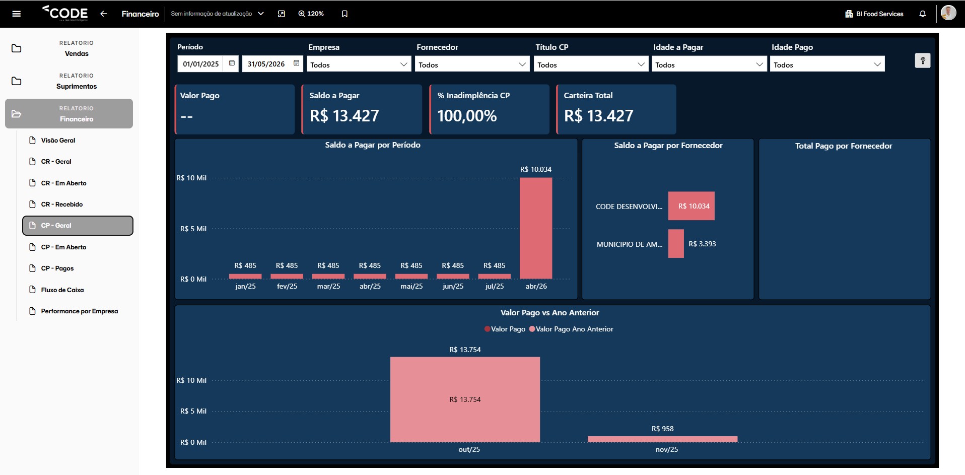Screen dimensions: 965x475
Task: Click the end date field 31/05/2026
Action: coord(266,64)
